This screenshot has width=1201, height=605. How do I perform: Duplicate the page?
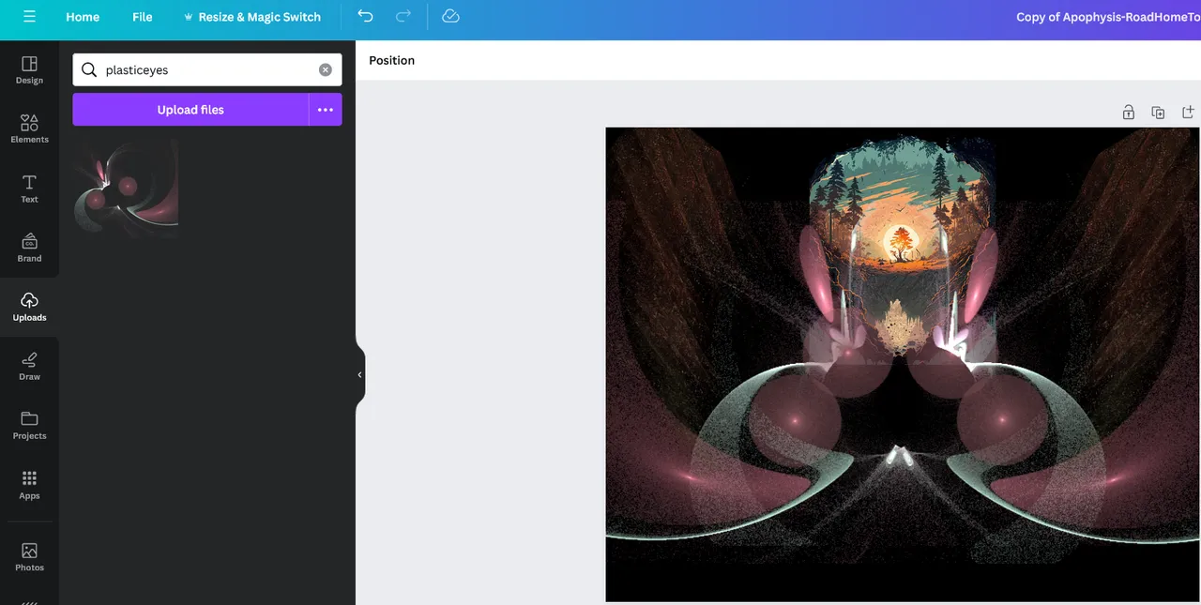point(1158,113)
